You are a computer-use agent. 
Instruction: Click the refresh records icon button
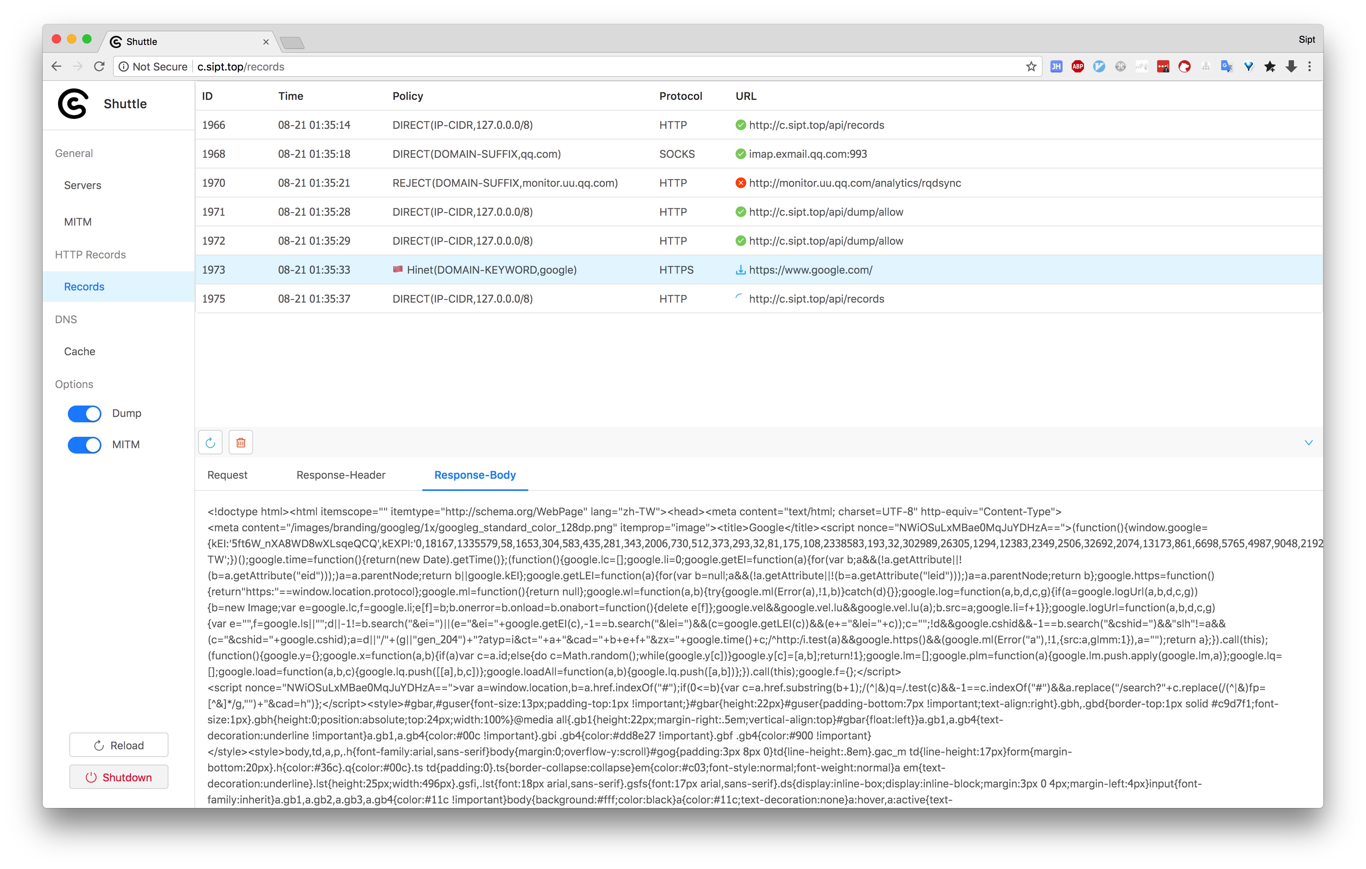tap(210, 443)
